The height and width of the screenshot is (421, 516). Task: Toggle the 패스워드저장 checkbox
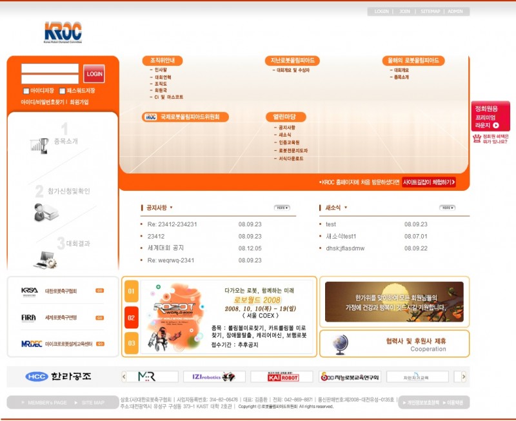[63, 91]
